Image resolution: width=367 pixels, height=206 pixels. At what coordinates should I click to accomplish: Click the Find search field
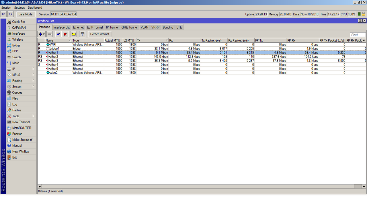click(358, 35)
